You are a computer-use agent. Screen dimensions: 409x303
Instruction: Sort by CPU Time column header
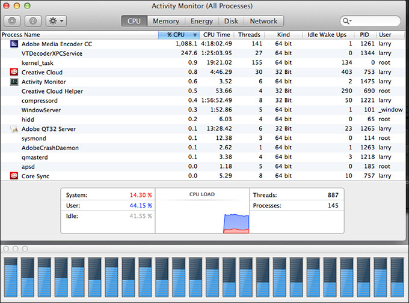217,35
